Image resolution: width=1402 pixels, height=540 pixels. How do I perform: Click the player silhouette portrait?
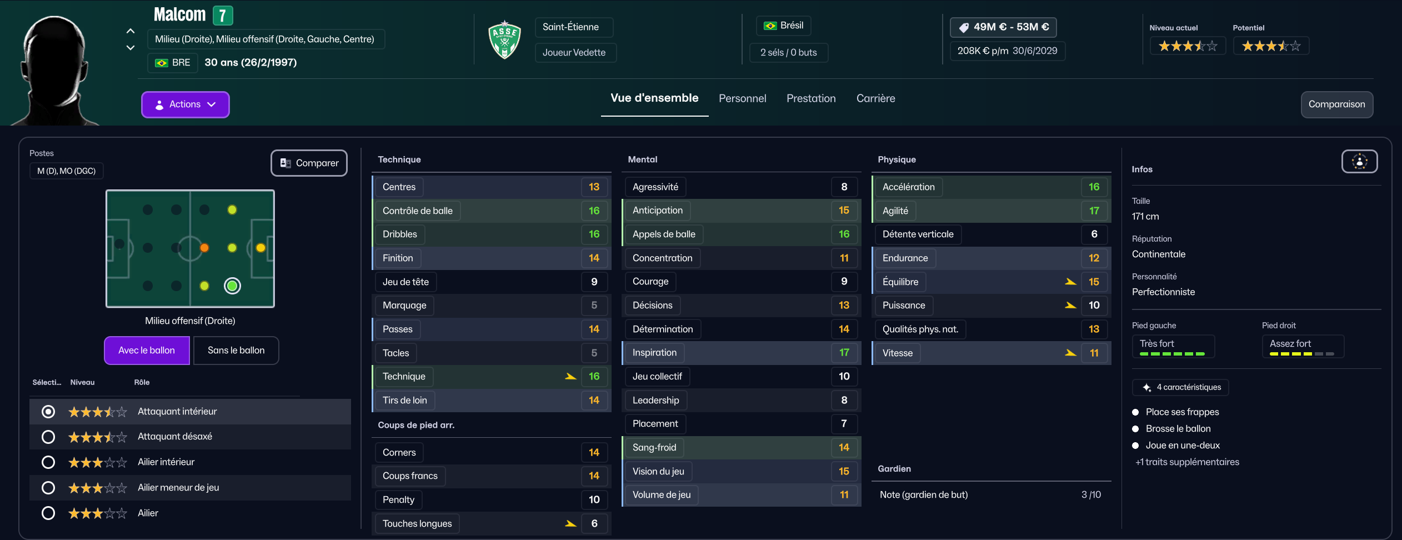point(53,69)
